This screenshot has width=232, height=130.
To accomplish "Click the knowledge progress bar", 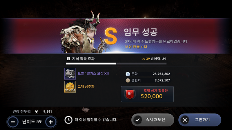I will [116, 64].
